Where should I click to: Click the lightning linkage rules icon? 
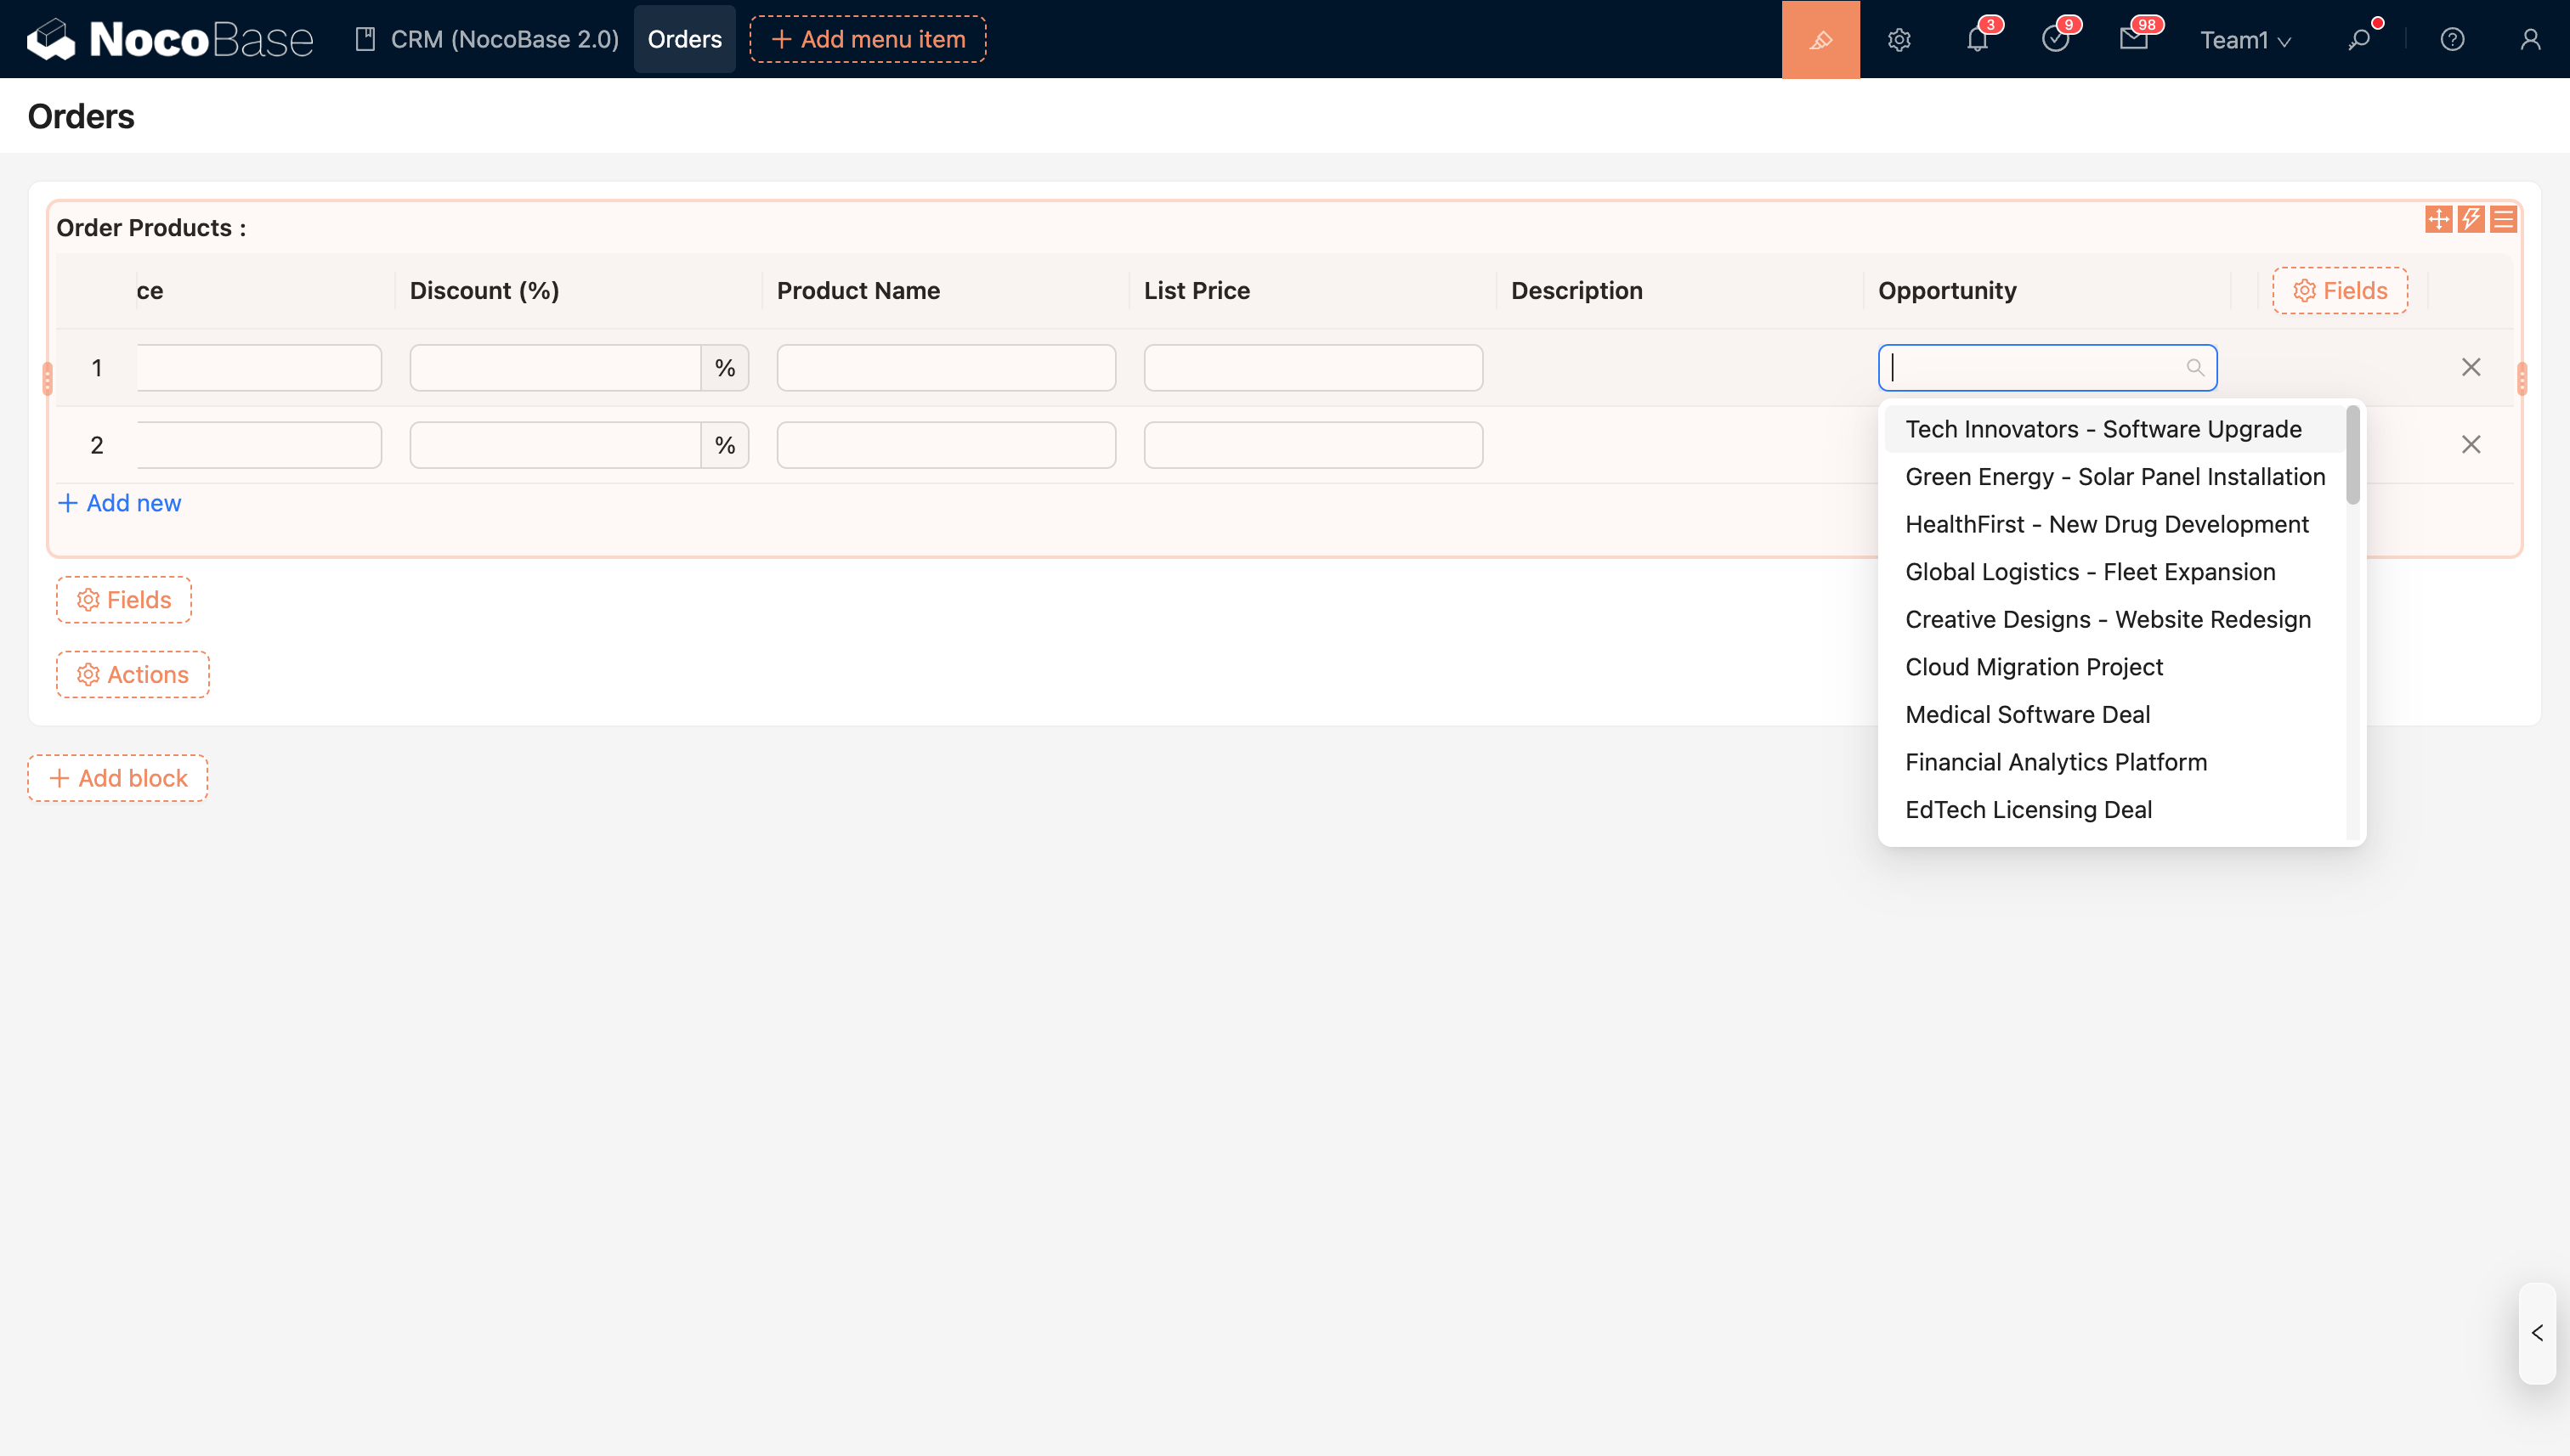point(2471,219)
